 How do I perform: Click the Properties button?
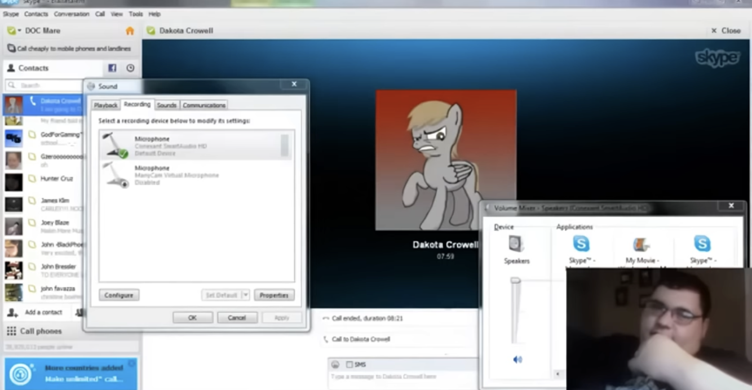(274, 295)
